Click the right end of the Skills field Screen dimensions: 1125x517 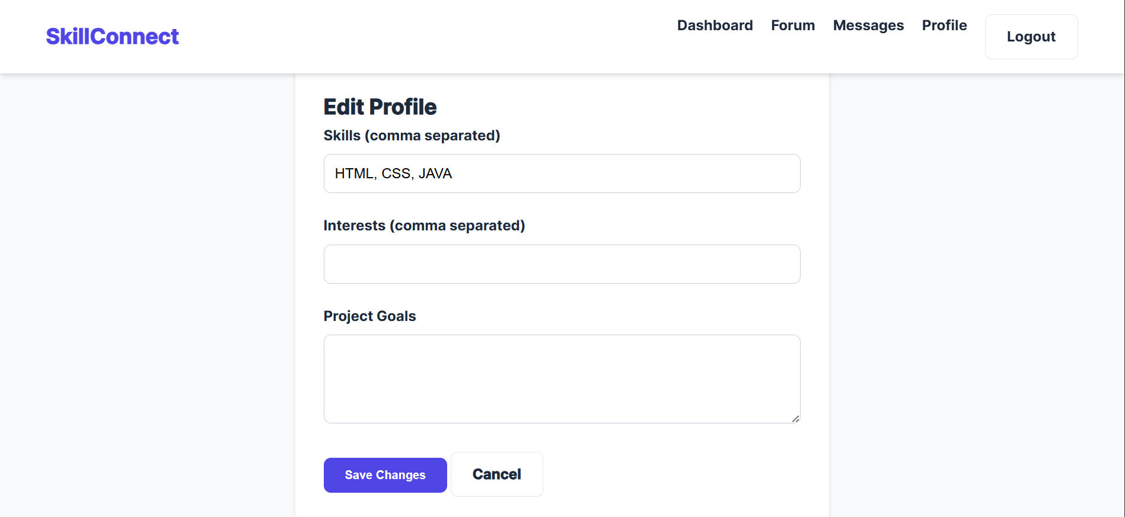pyautogui.click(x=783, y=174)
